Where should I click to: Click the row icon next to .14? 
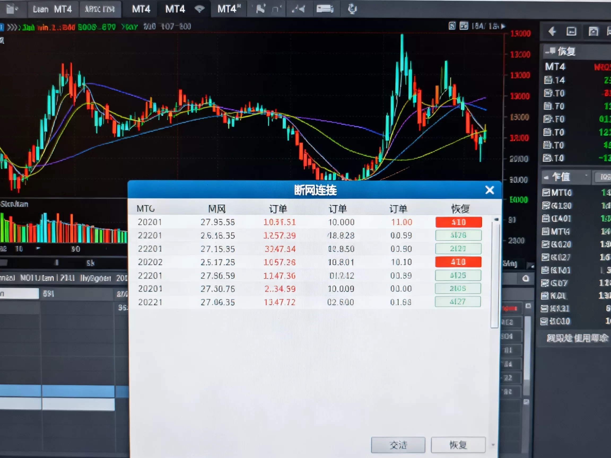[548, 80]
